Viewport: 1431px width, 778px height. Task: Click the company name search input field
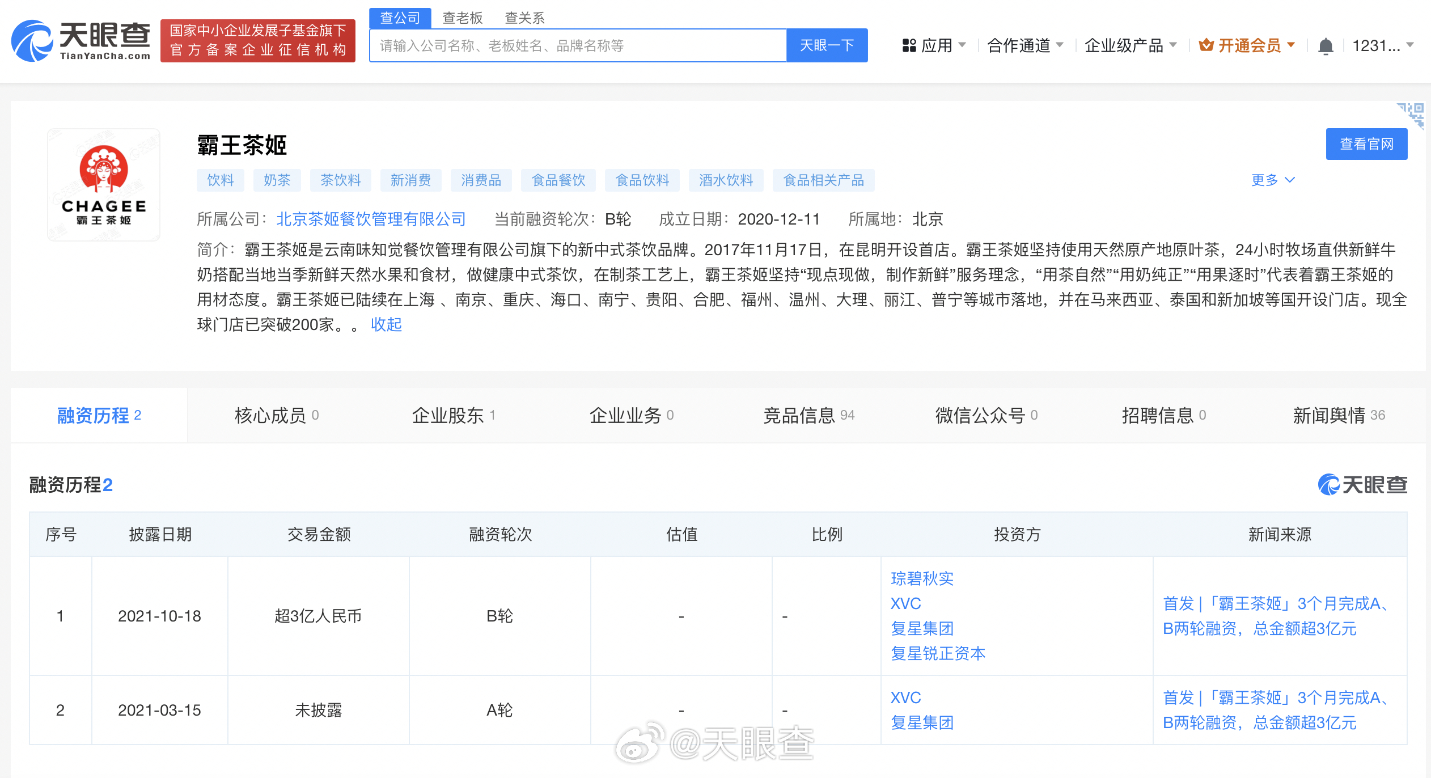tap(578, 45)
